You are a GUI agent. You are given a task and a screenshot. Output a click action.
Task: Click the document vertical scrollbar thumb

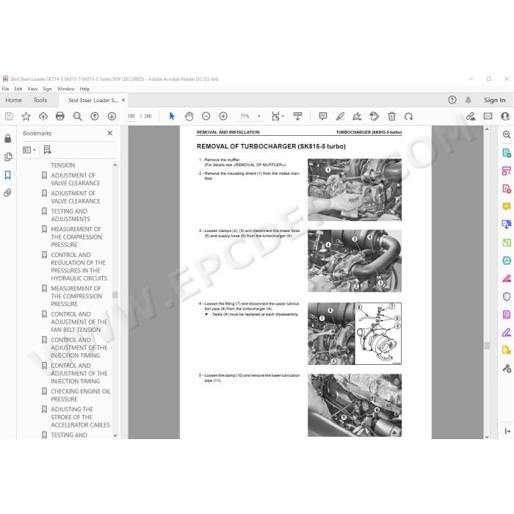(x=487, y=346)
